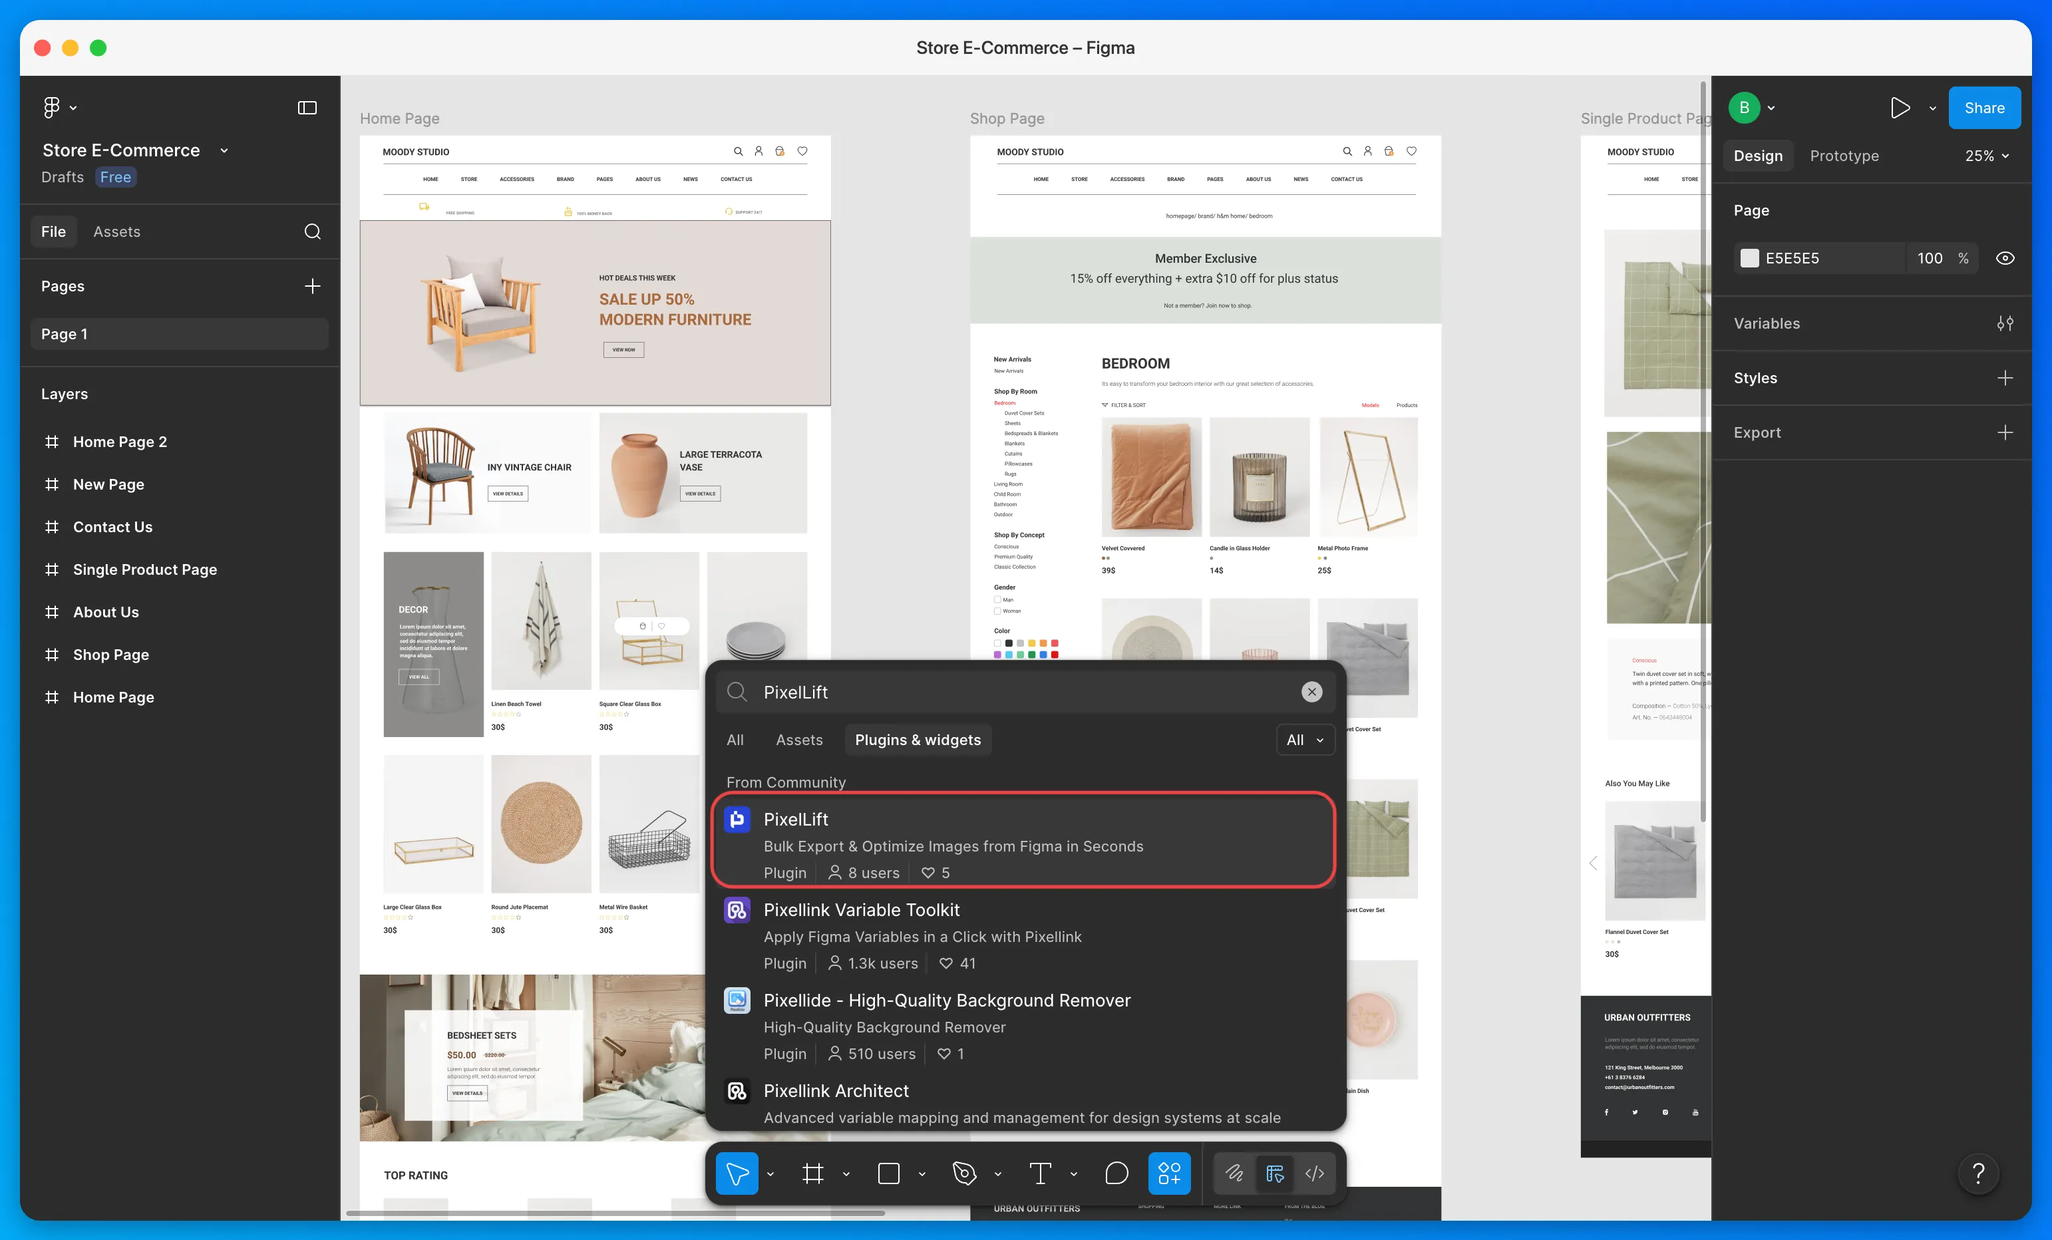This screenshot has height=1240, width=2052.
Task: Select the Frame tool in toolbar
Action: tap(813, 1173)
